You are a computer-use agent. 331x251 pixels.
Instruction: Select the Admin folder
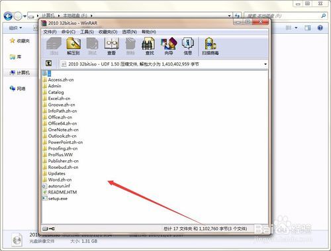coord(52,86)
